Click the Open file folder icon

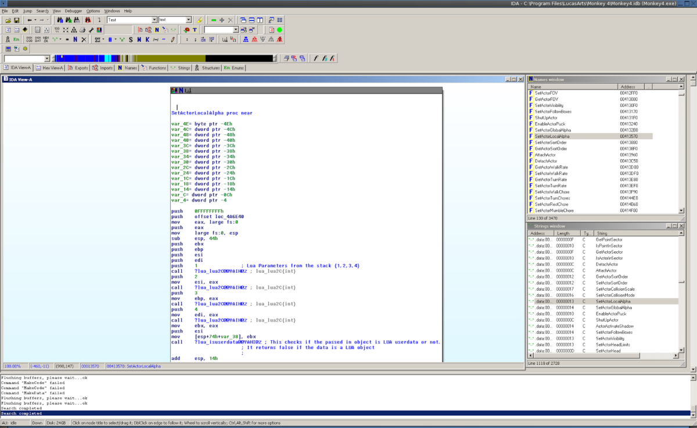point(8,20)
